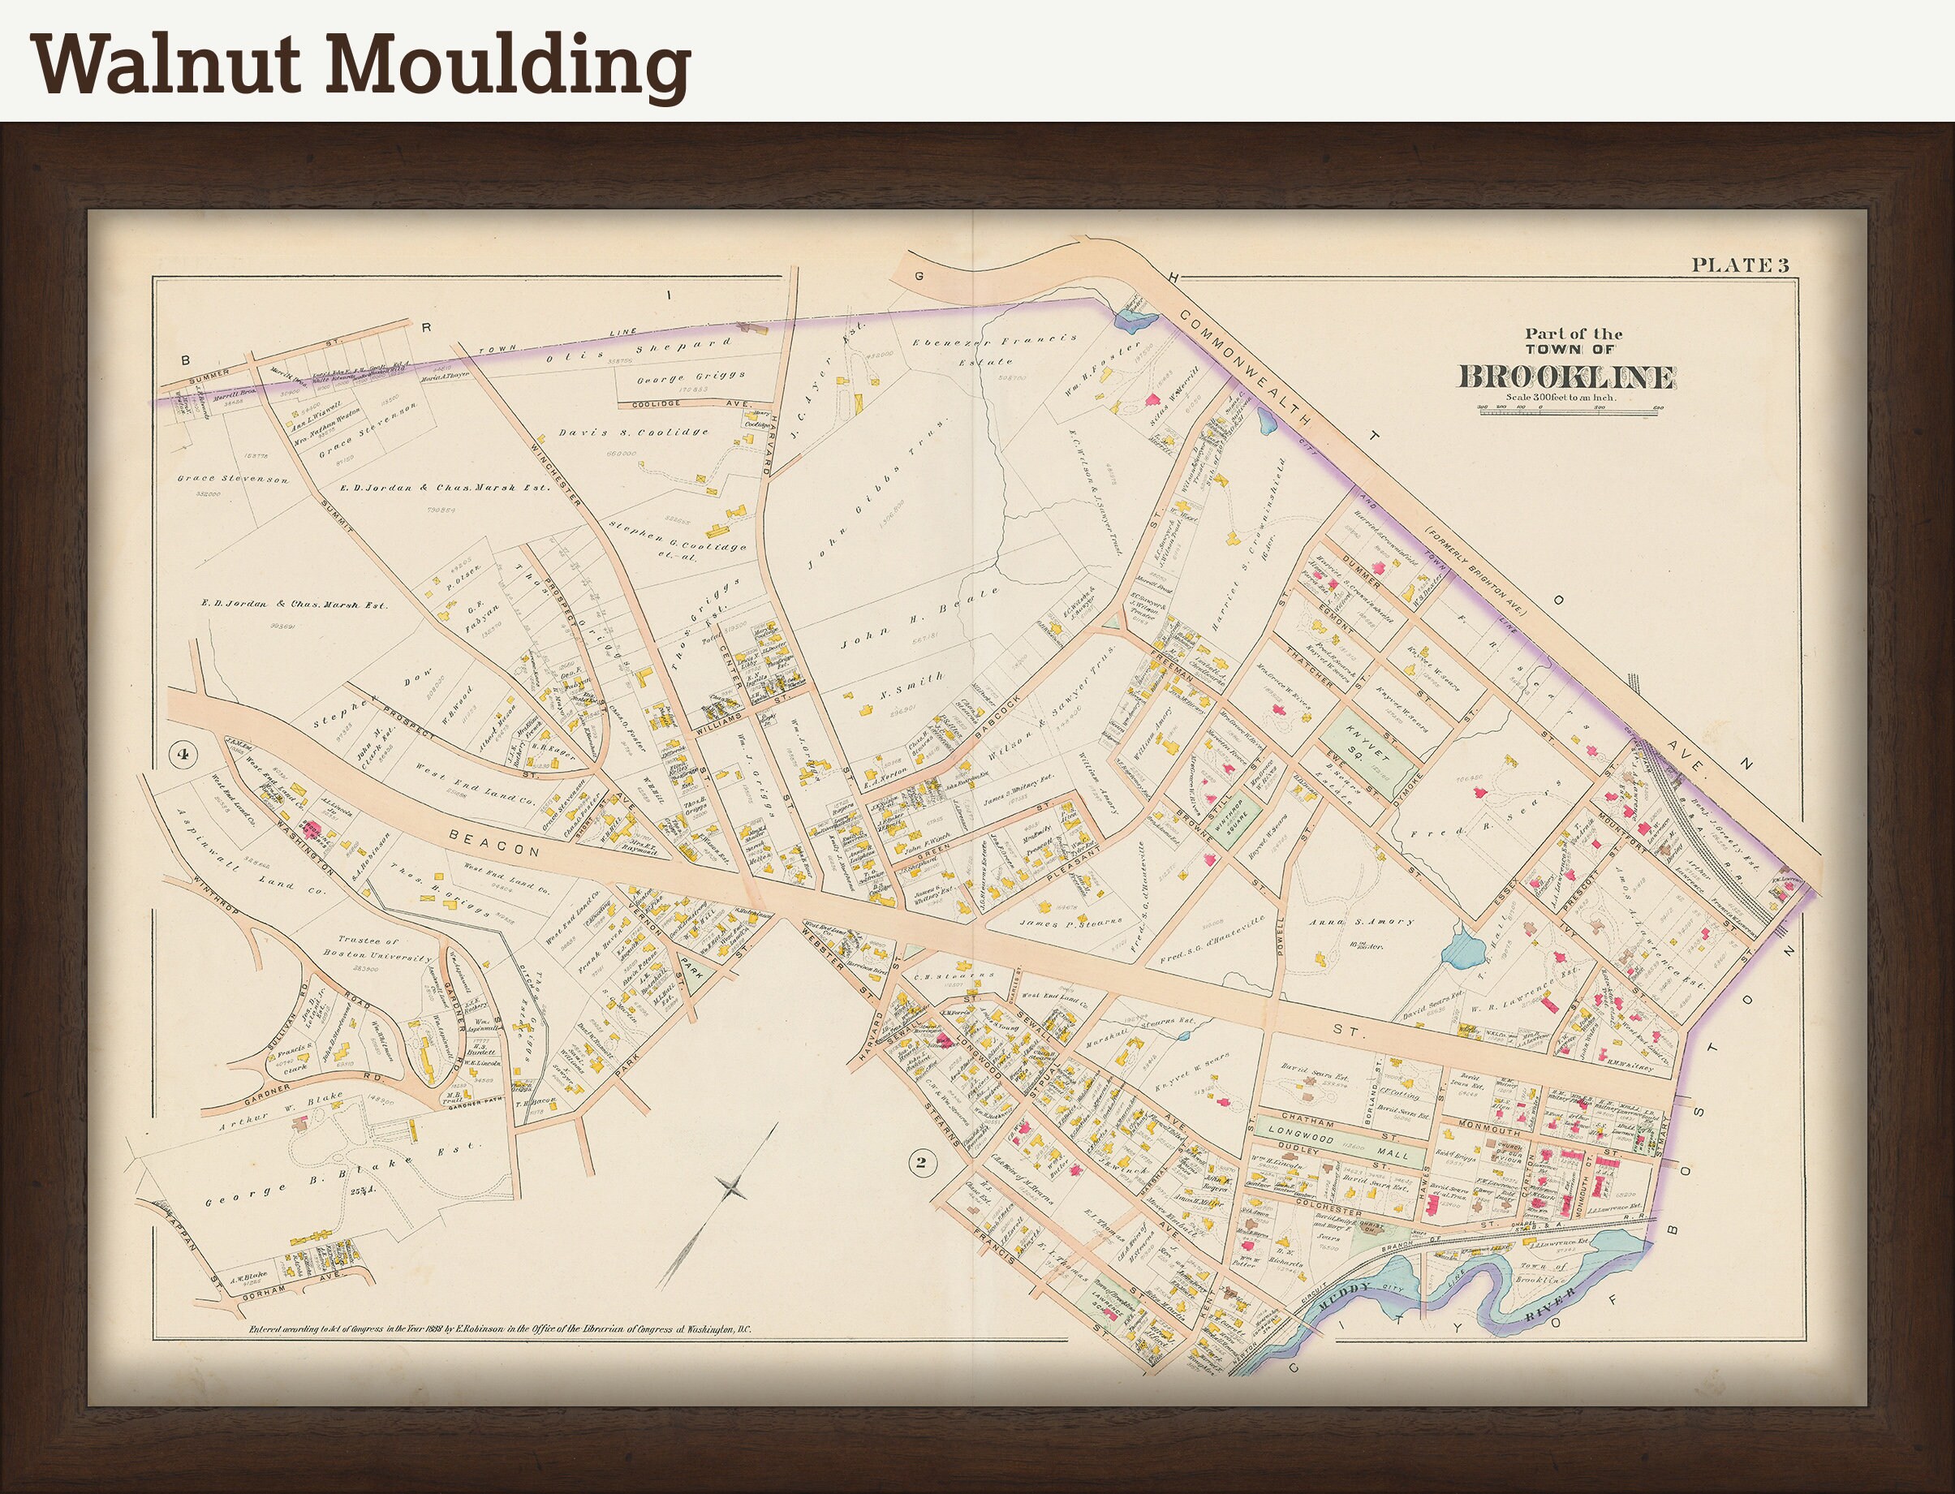1955x1494 pixels.
Task: Click the "PLATE 3" label
Action: 1740,264
